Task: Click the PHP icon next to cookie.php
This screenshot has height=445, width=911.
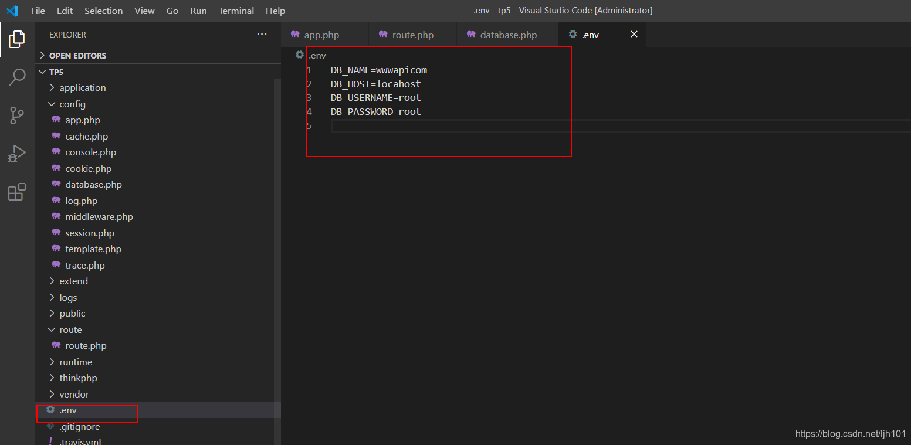Action: 56,168
